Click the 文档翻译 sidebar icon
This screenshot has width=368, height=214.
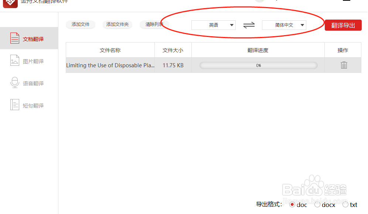(x=15, y=38)
